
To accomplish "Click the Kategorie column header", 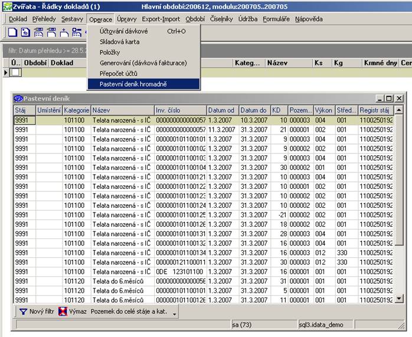I will 77,110.
